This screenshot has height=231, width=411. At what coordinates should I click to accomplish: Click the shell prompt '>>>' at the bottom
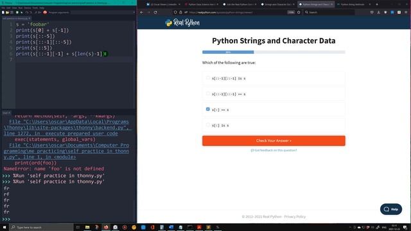tap(6, 219)
